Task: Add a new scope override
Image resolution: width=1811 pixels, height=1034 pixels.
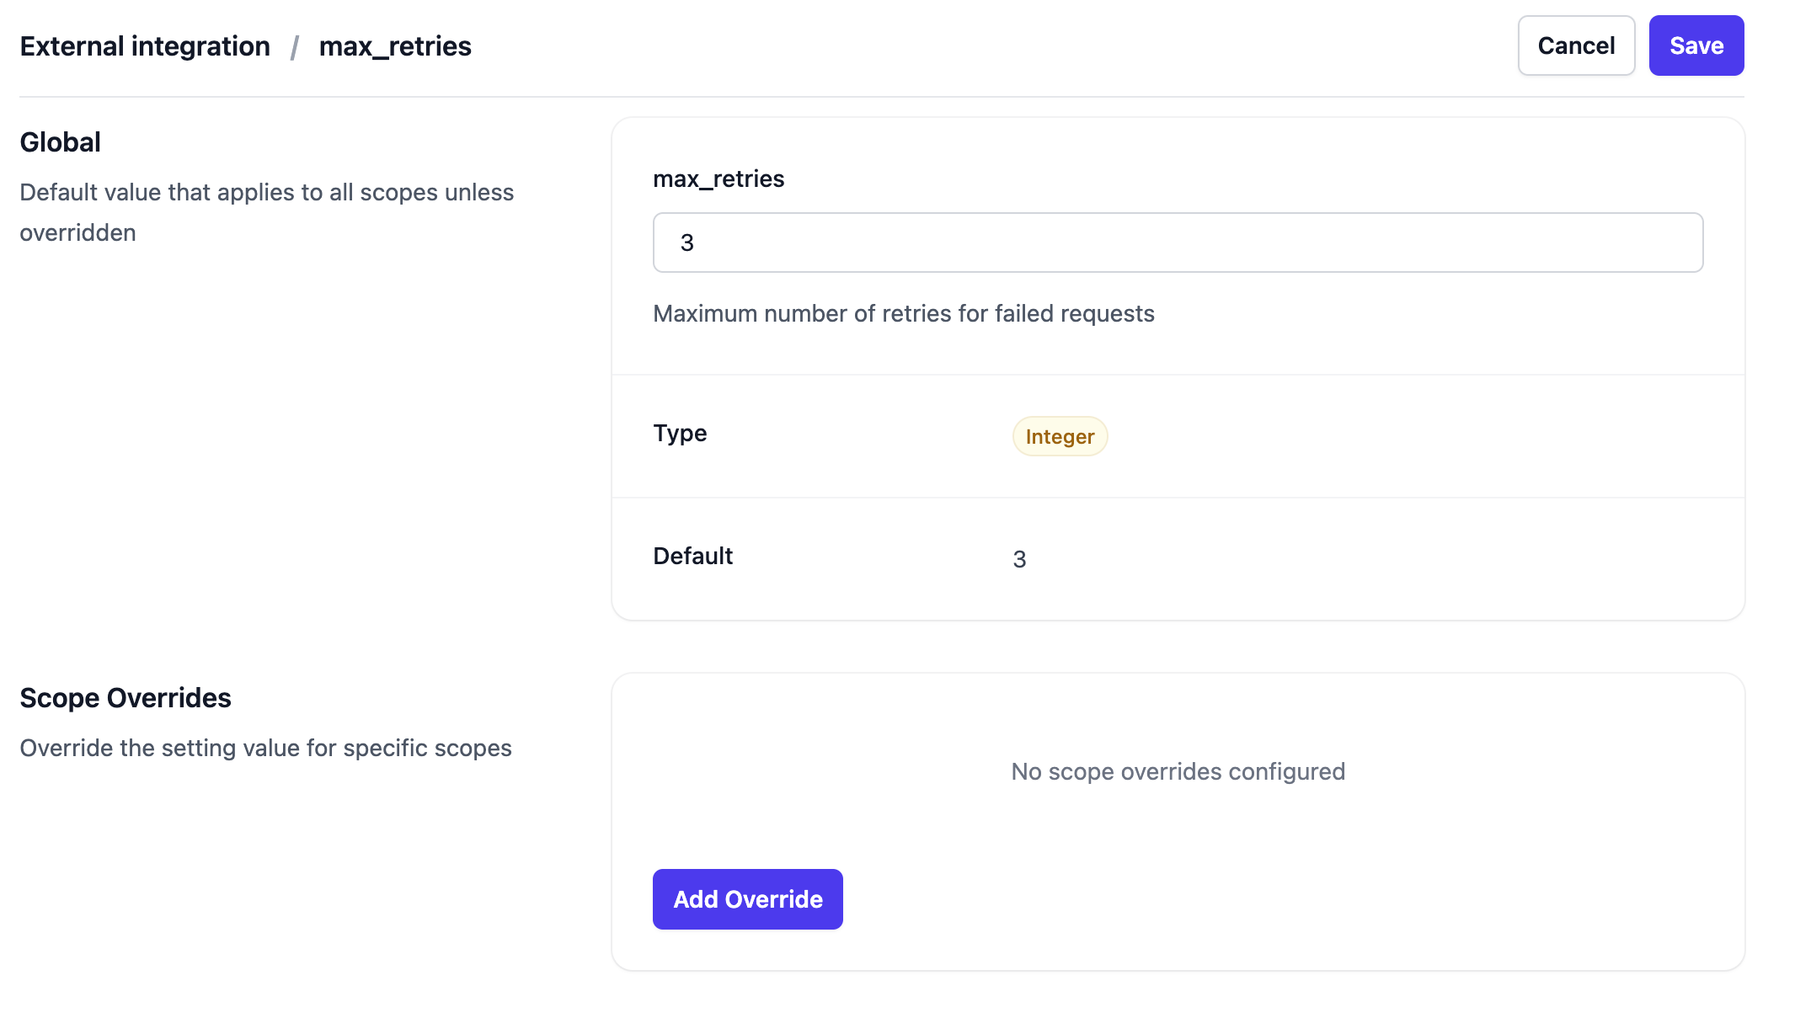Action: click(x=747, y=899)
